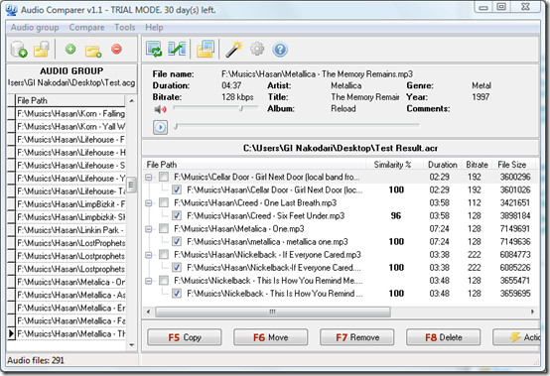Sort results by Bitrate column header
This screenshot has width=550, height=376.
point(477,165)
